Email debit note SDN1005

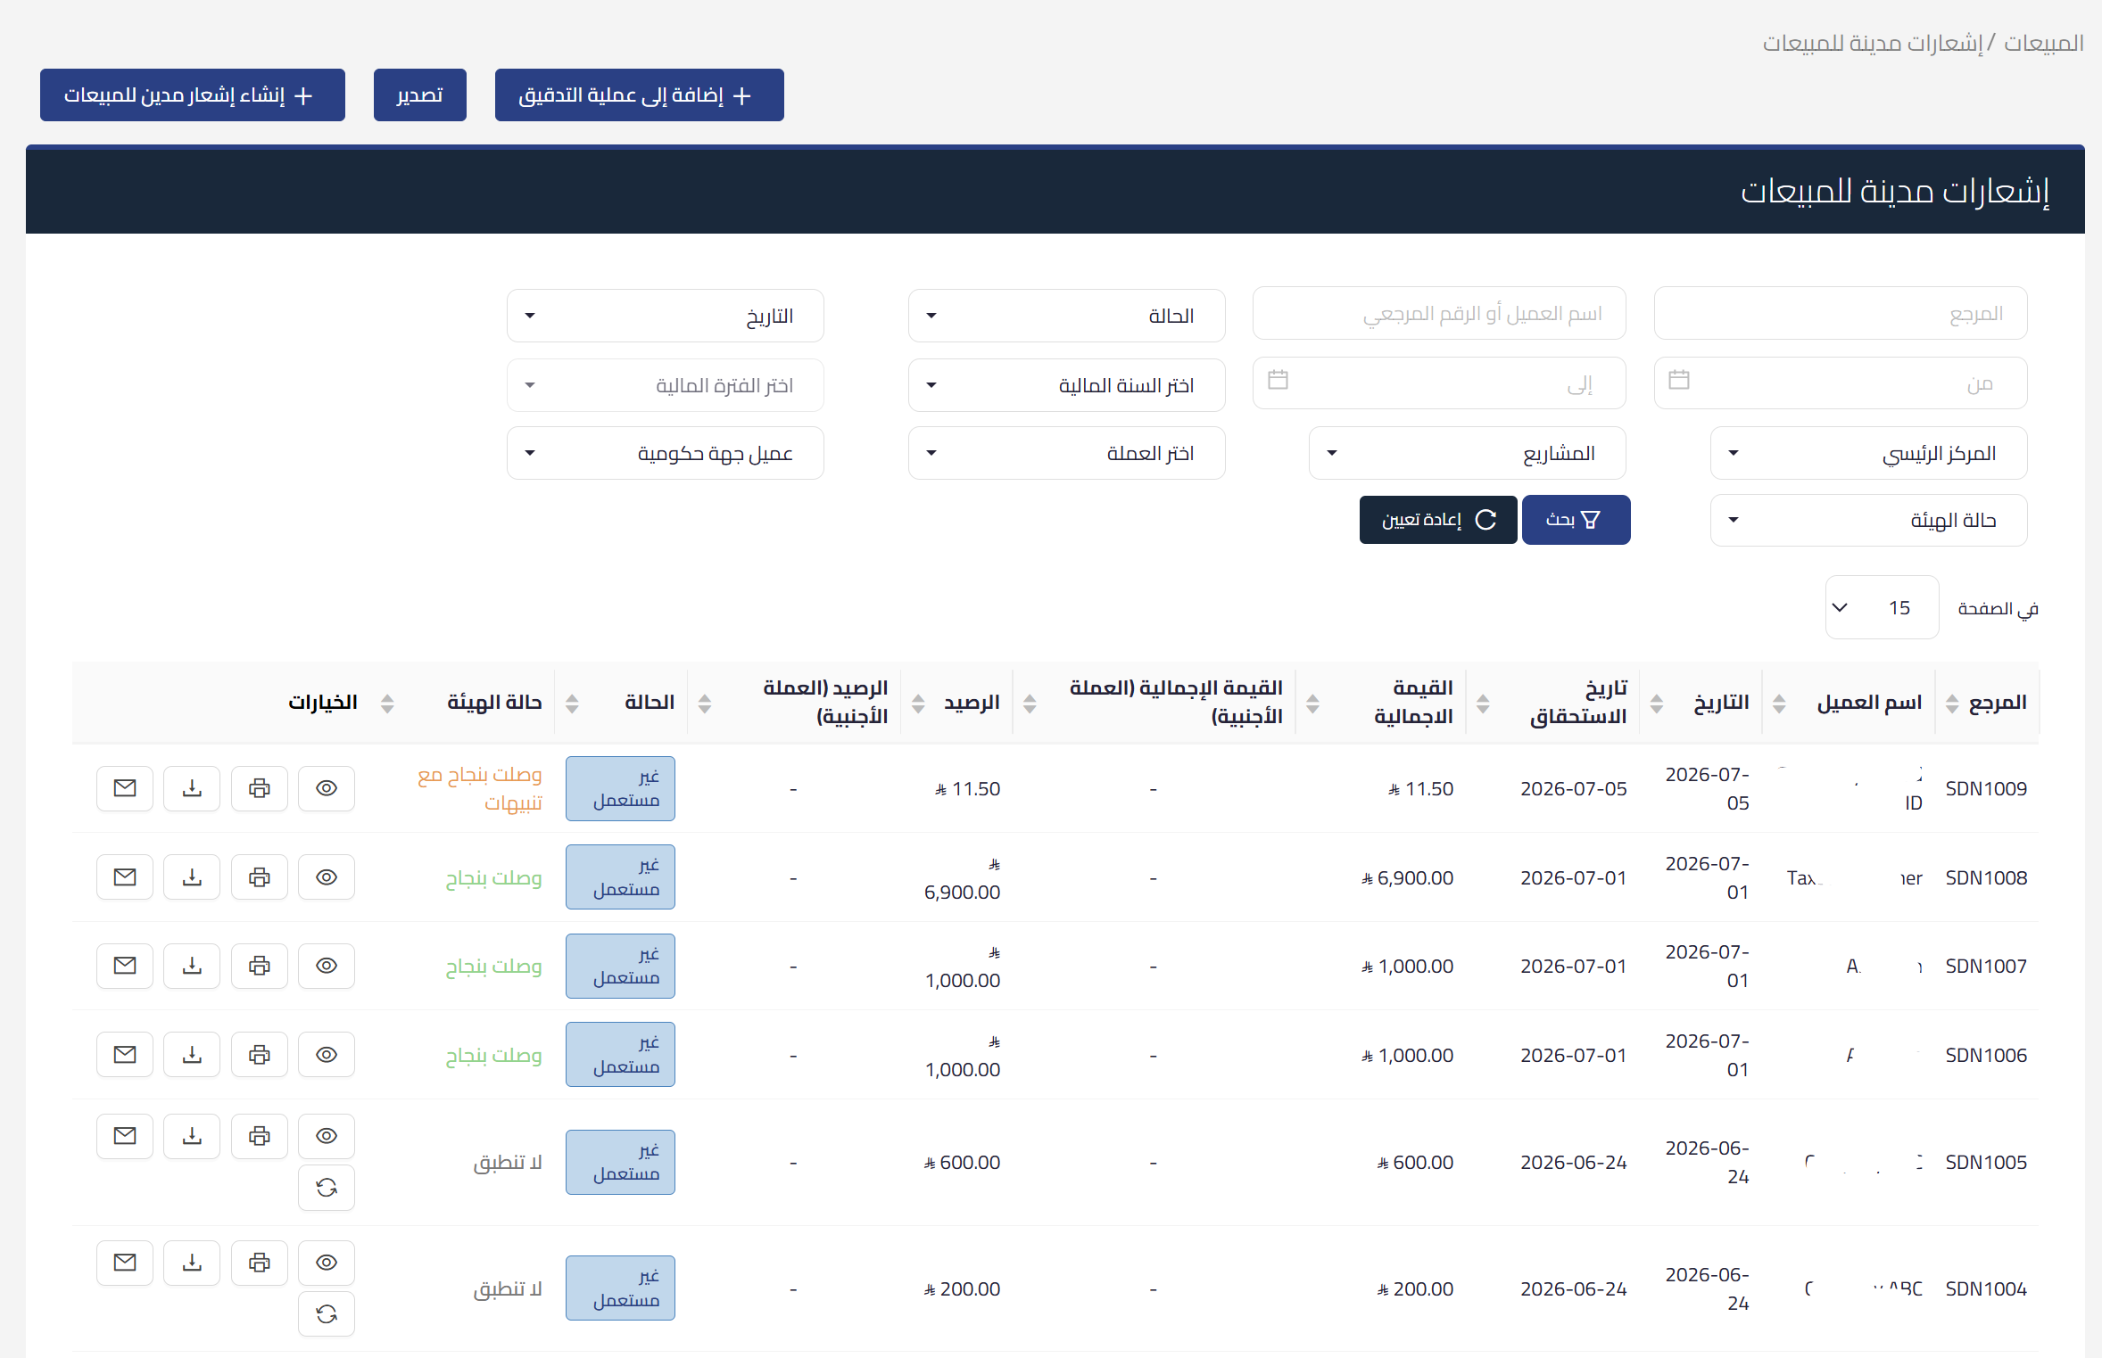click(125, 1136)
